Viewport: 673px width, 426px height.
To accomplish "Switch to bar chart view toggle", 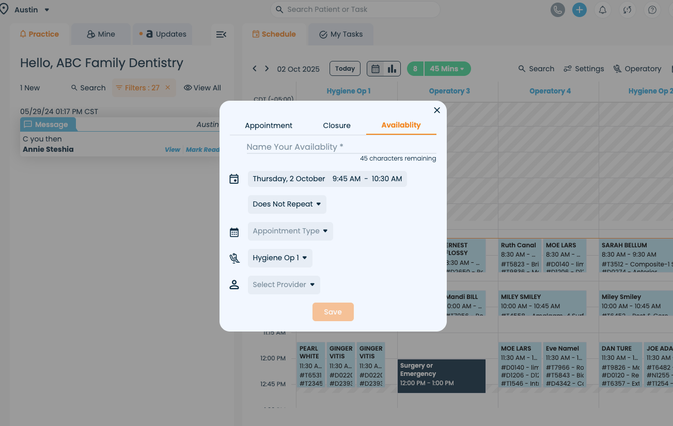I will pos(392,69).
